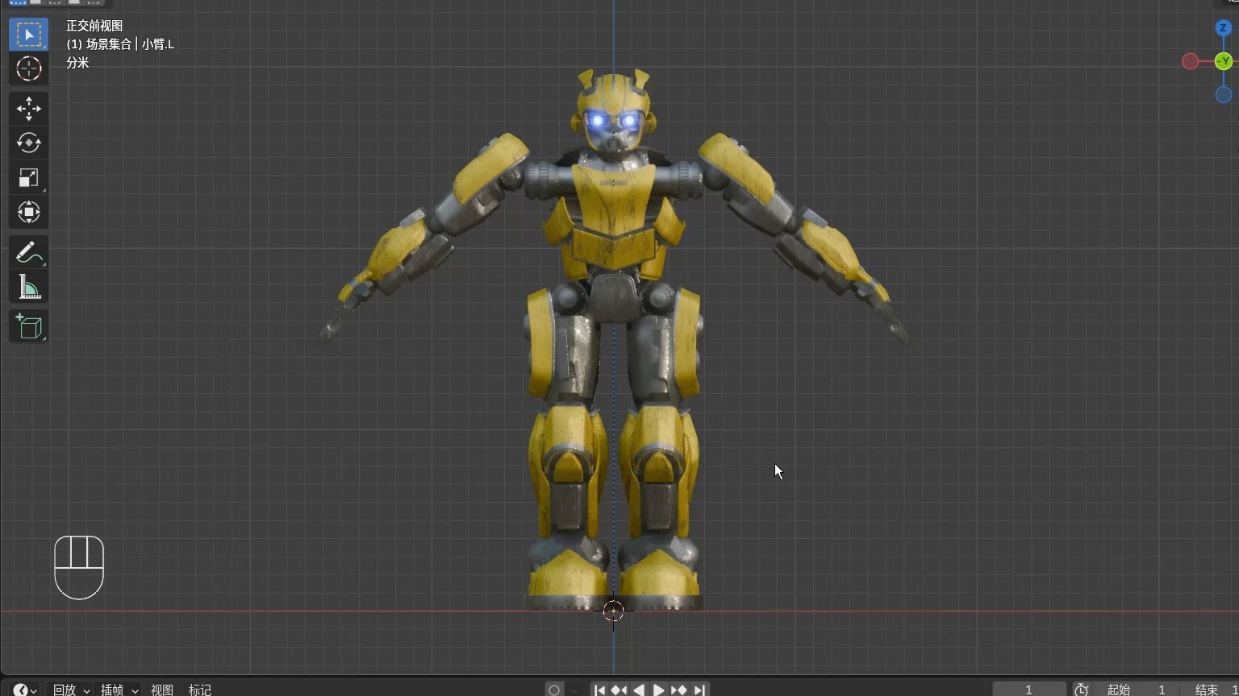Click the 3D cursor at the origin
Image resolution: width=1239 pixels, height=696 pixels.
click(613, 611)
